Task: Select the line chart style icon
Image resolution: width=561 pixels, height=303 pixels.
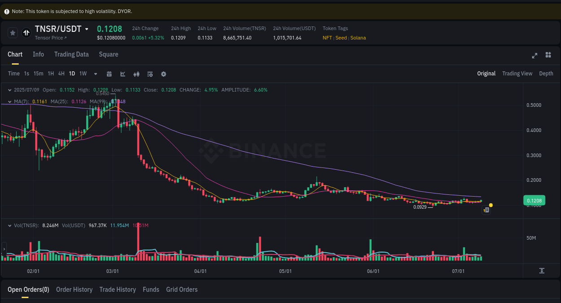Action: click(123, 74)
